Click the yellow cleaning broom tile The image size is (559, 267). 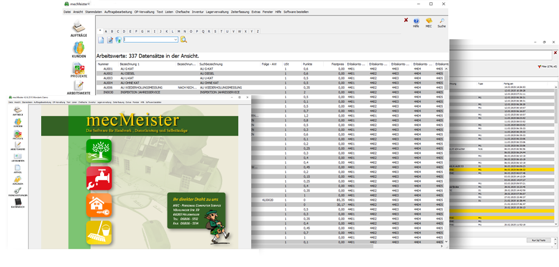pyautogui.click(x=99, y=233)
